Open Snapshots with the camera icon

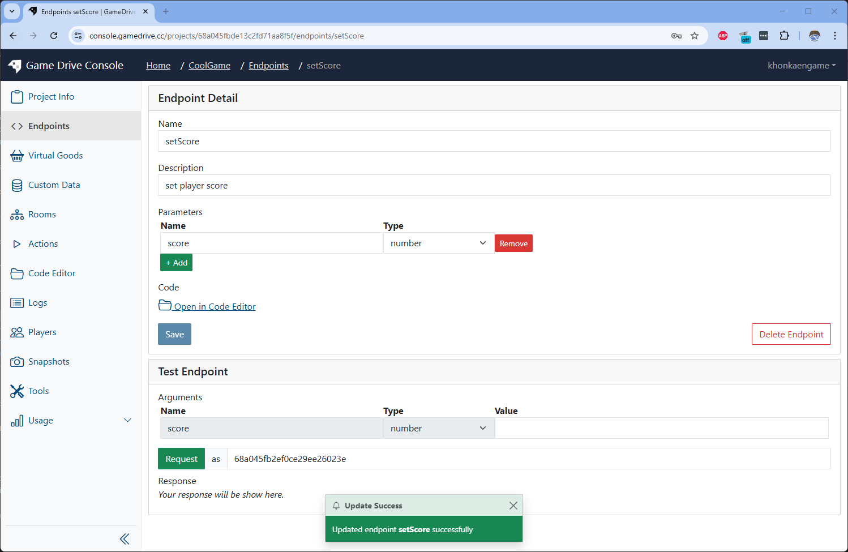tap(17, 361)
